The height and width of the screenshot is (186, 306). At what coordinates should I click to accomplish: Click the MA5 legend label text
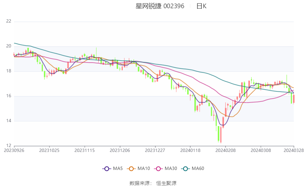[x=118, y=168]
